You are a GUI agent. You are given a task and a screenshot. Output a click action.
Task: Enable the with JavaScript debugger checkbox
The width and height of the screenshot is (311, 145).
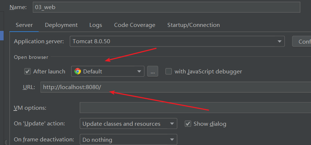tap(168, 72)
